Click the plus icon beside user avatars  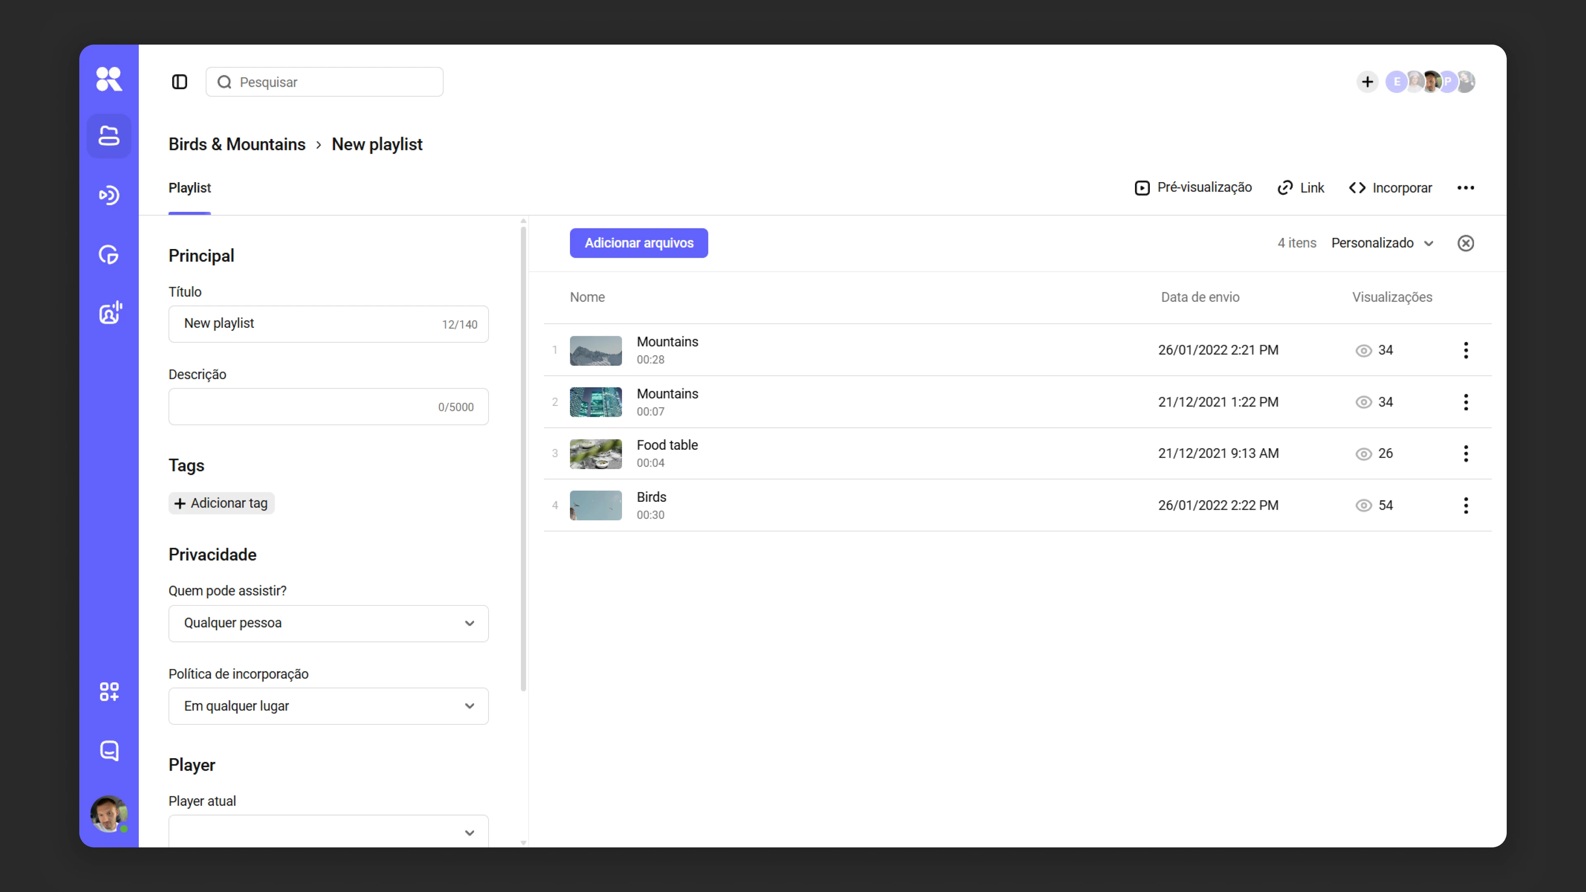click(x=1367, y=82)
